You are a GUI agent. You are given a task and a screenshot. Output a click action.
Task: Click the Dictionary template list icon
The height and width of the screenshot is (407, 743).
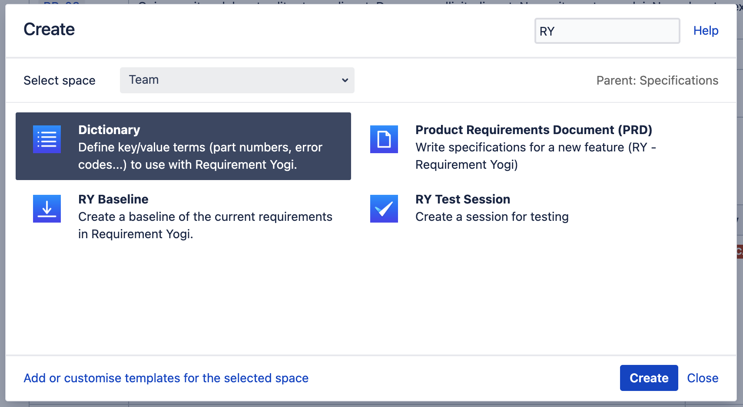(x=47, y=139)
